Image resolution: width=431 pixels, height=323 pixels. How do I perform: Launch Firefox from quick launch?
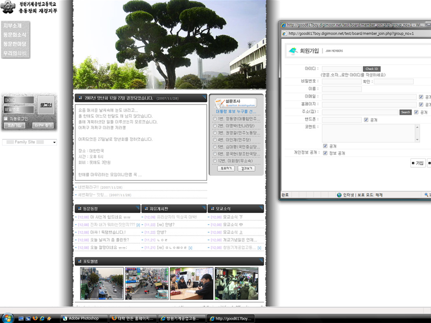pyautogui.click(x=35, y=318)
